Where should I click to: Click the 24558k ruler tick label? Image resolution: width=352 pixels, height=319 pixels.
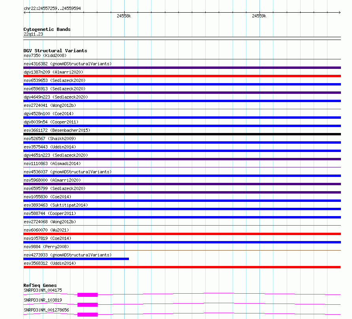click(x=124, y=16)
